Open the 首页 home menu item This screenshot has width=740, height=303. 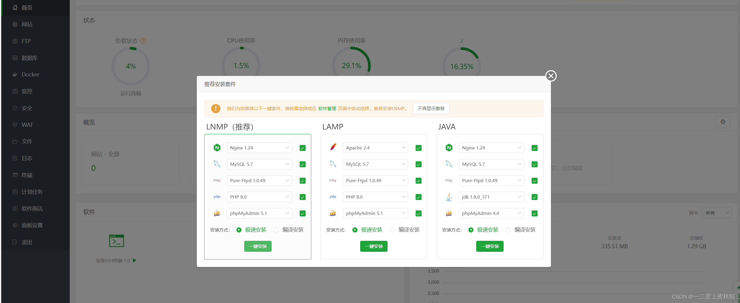(35, 7)
